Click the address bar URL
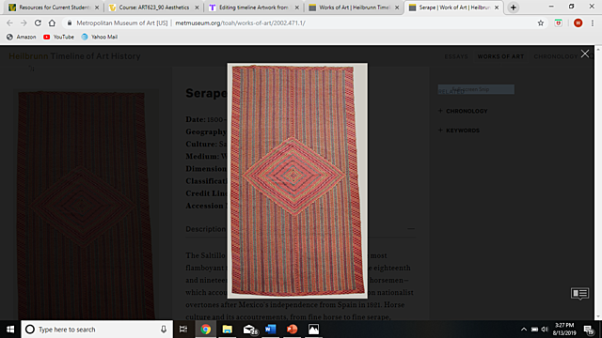Viewport: 602px width, 338px height. point(241,23)
